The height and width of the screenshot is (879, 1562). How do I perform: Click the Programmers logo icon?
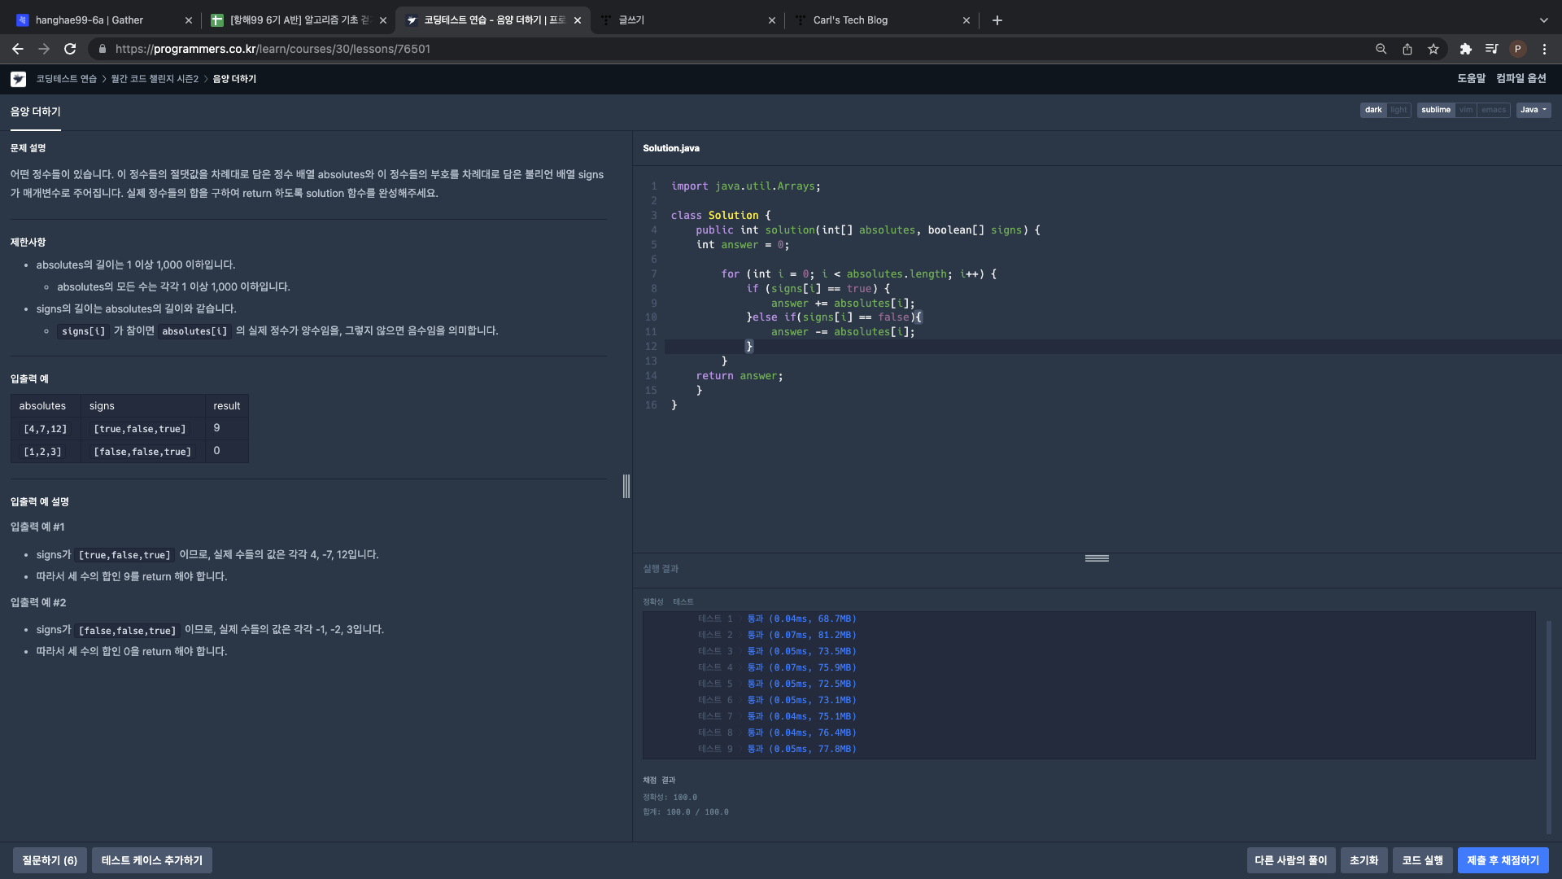[18, 79]
